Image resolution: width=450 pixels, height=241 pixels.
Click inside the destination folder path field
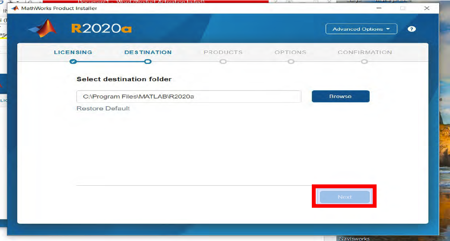point(188,96)
